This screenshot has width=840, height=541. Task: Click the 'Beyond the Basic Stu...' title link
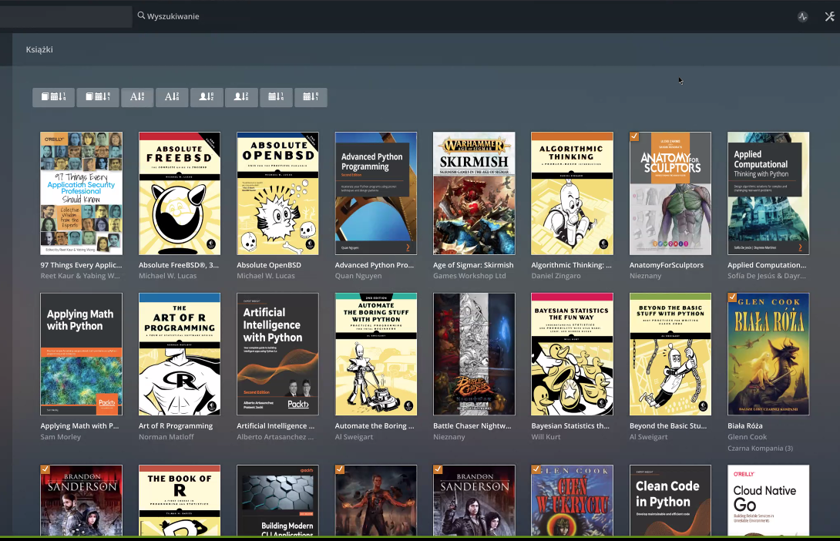(x=668, y=426)
